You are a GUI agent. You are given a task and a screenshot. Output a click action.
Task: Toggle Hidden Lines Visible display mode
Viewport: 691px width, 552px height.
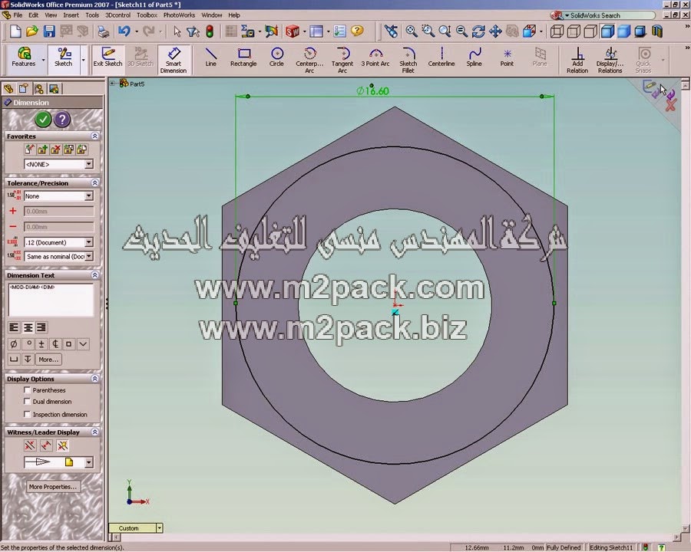point(574,31)
